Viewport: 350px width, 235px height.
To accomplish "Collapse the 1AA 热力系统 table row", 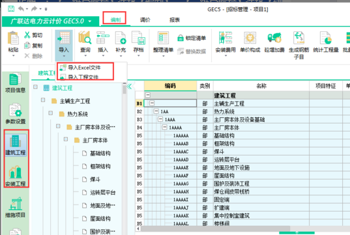I will 156,111.
